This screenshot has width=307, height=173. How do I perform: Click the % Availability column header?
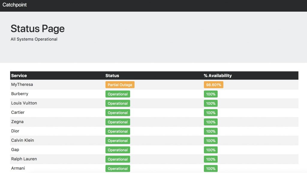(x=218, y=75)
